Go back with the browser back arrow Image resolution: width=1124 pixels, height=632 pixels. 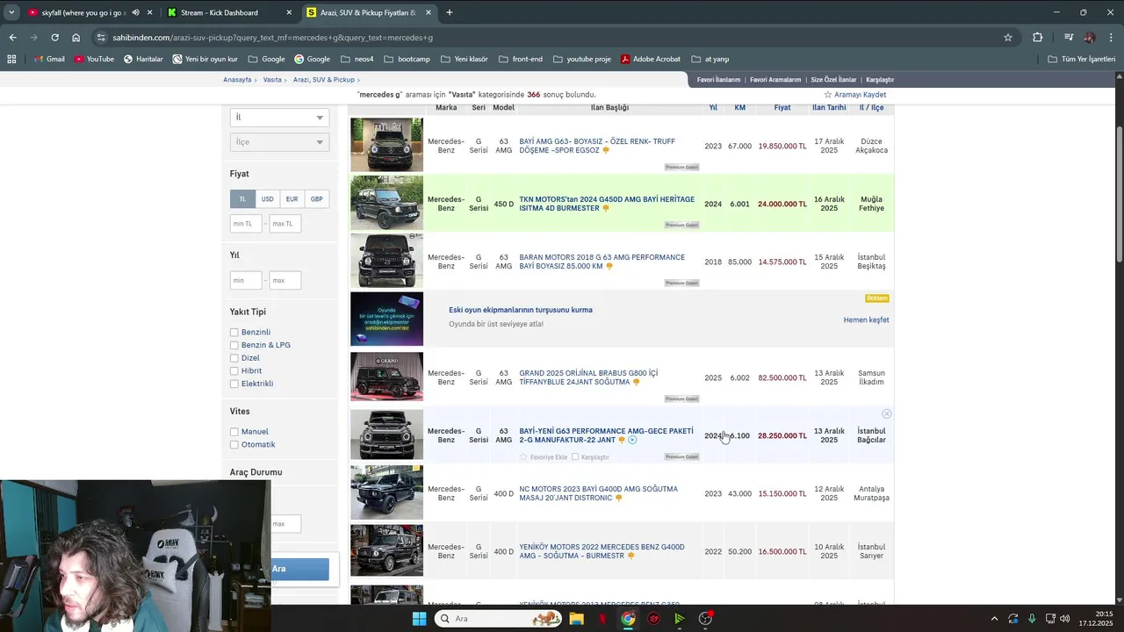point(12,38)
